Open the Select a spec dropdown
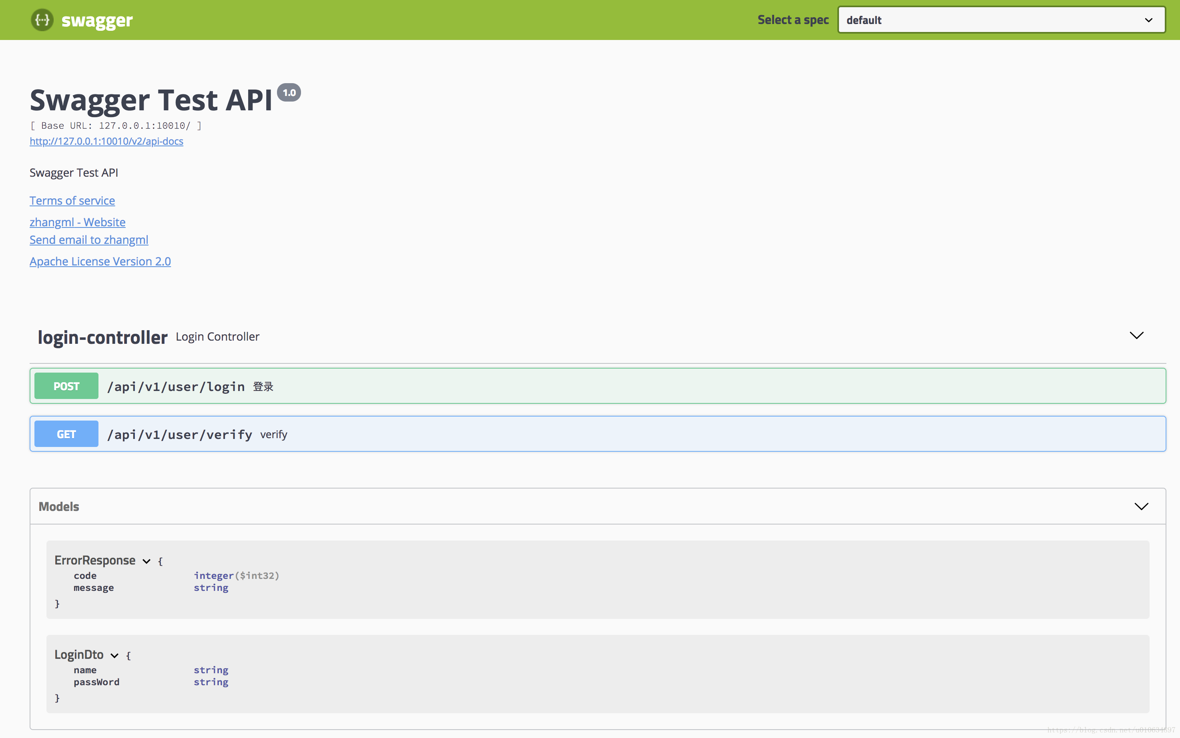The width and height of the screenshot is (1180, 738). [x=1001, y=20]
